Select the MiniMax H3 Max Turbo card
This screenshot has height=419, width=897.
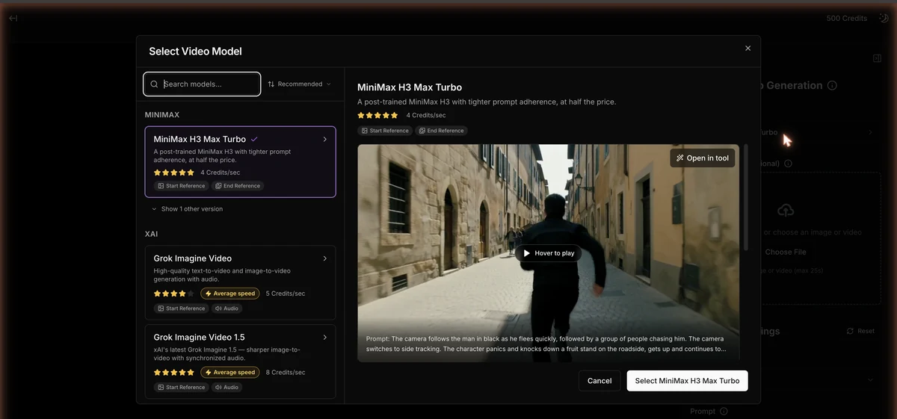click(240, 162)
